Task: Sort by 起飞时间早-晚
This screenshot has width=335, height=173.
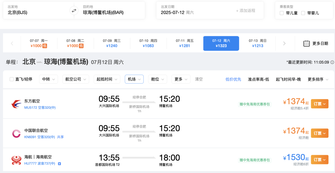Action: pos(288,80)
